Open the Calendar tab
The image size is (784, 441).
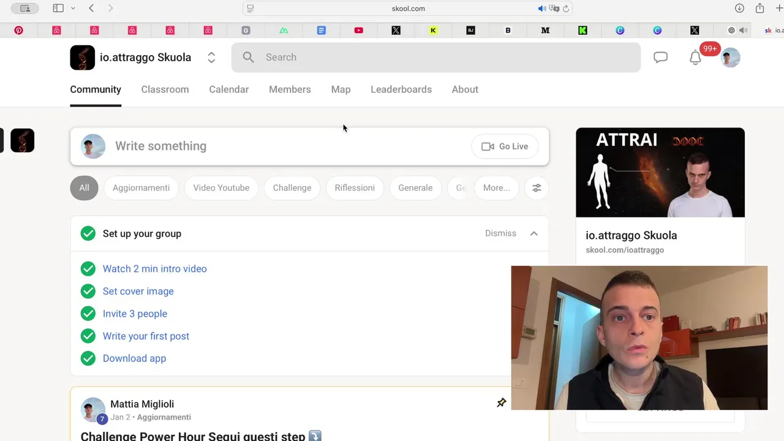pos(228,89)
